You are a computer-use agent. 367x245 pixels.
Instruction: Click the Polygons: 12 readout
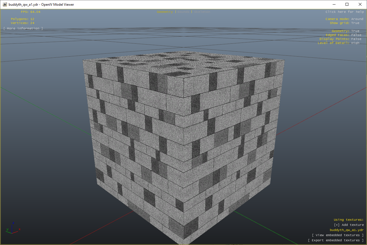click(23, 19)
